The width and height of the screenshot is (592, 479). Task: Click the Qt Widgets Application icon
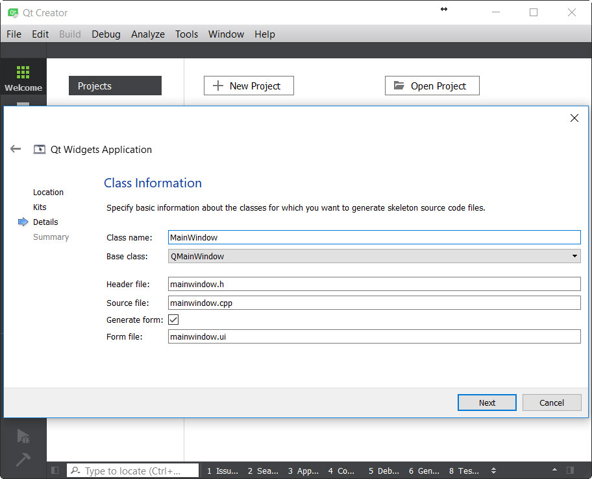tap(39, 149)
